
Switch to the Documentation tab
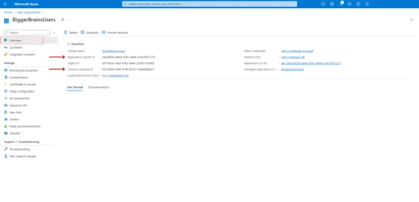[99, 87]
